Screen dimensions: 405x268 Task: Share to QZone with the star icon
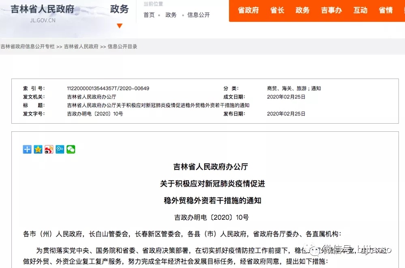click(x=38, y=149)
